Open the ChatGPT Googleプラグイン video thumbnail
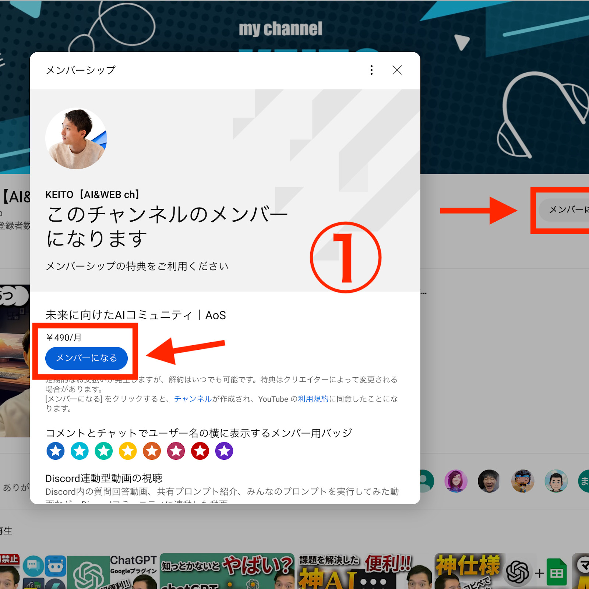This screenshot has width=589, height=589. click(x=90, y=571)
